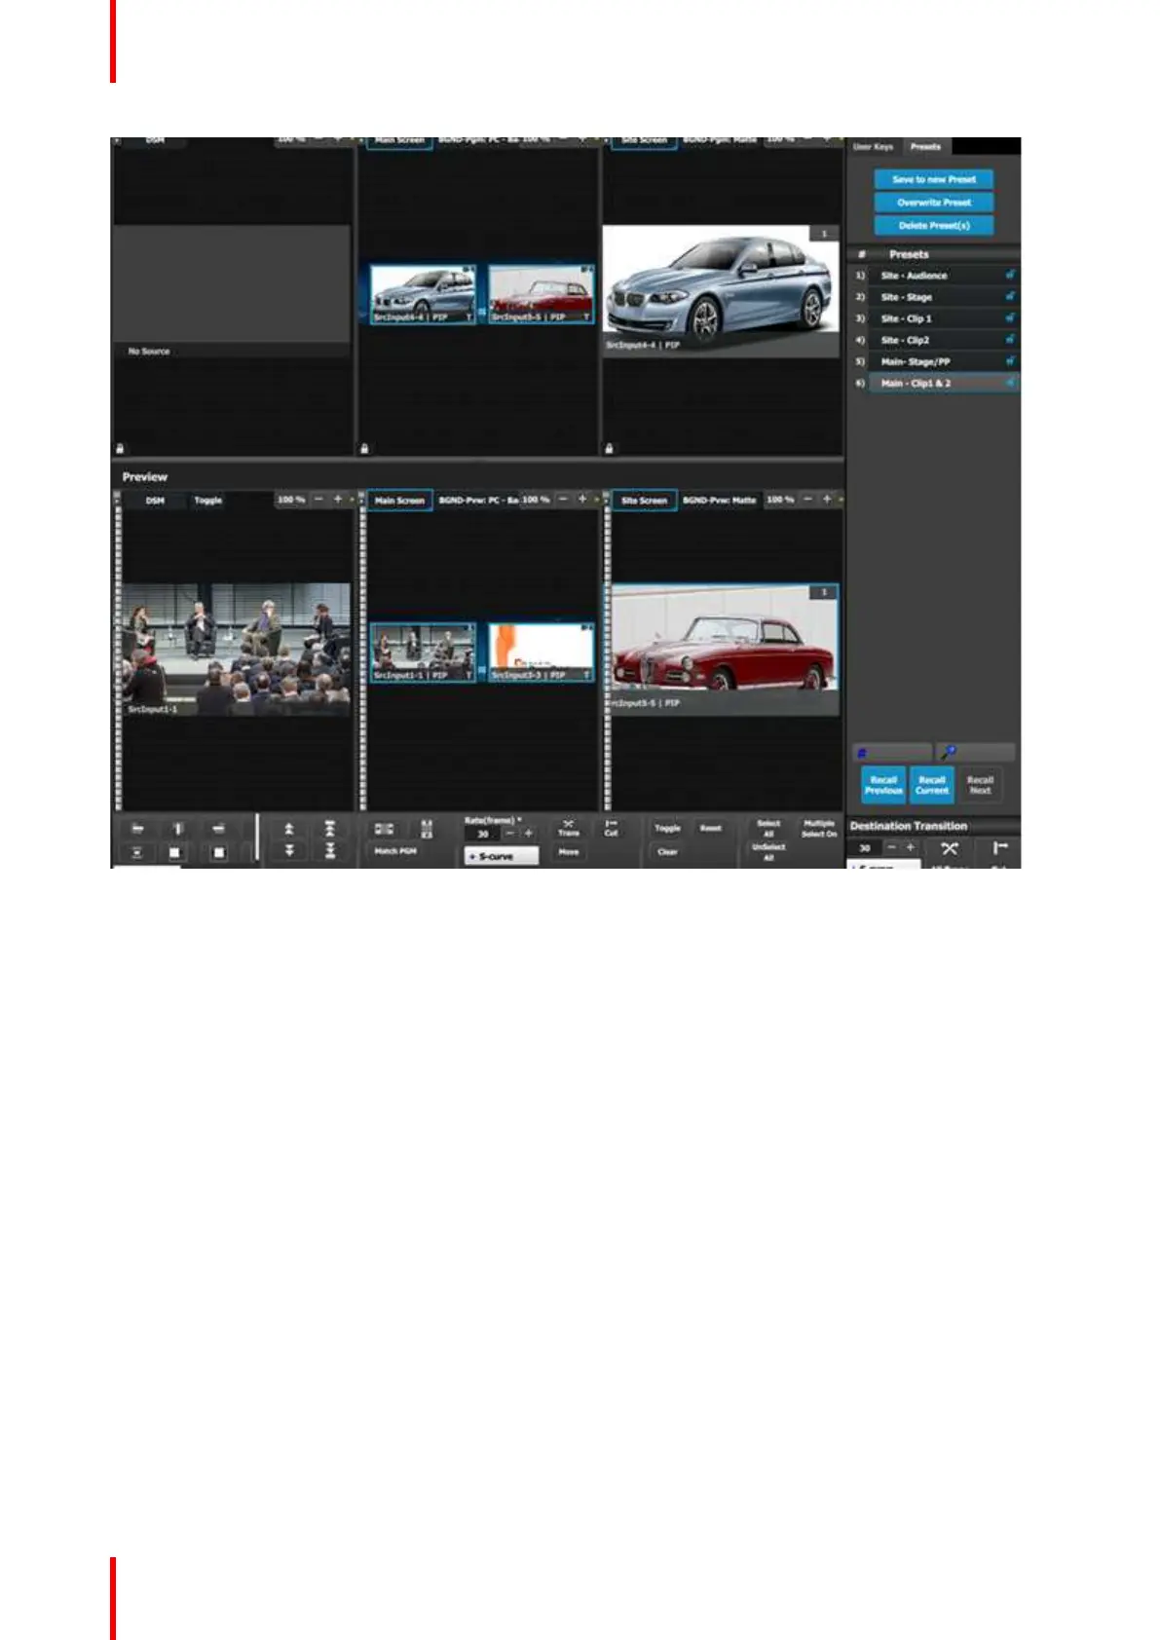Select SrcInput1-1 PIP layer in Preview Main Screen
This screenshot has width=1160, height=1640.
(x=423, y=652)
